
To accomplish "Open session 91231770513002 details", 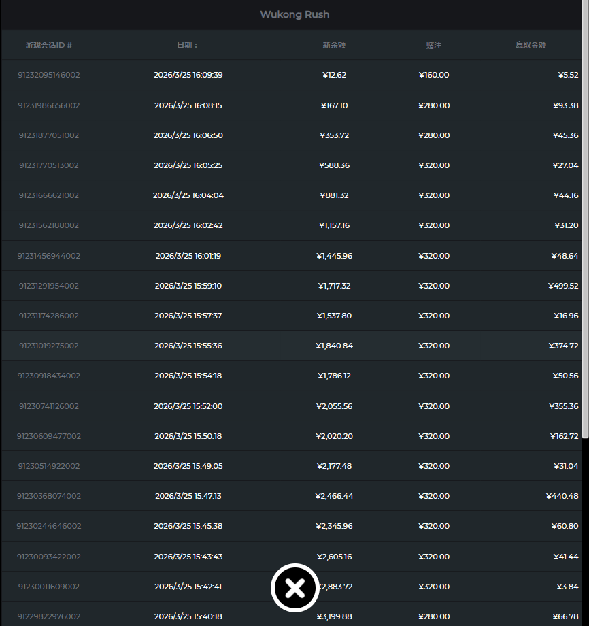I will point(49,165).
